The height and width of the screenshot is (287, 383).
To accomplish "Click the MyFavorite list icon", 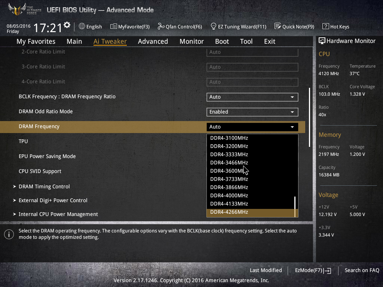I will point(113,27).
